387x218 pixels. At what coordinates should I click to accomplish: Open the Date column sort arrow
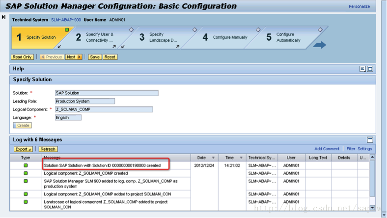click(213, 158)
